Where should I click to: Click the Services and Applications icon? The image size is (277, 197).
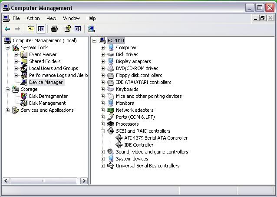pyautogui.click(x=16, y=110)
